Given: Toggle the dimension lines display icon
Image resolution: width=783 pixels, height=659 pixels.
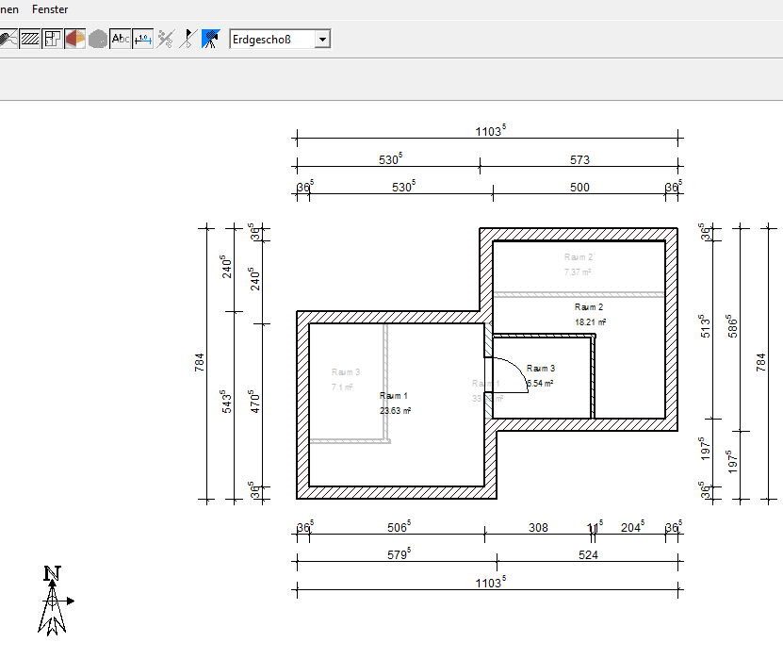Looking at the screenshot, I should click(143, 39).
